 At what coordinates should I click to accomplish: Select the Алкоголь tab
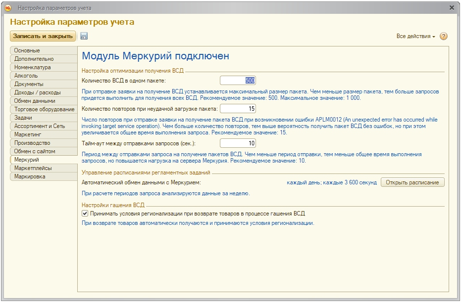coord(44,76)
